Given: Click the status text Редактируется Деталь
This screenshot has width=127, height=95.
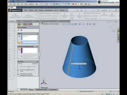Looking at the screenshot, I should (x=87, y=92).
